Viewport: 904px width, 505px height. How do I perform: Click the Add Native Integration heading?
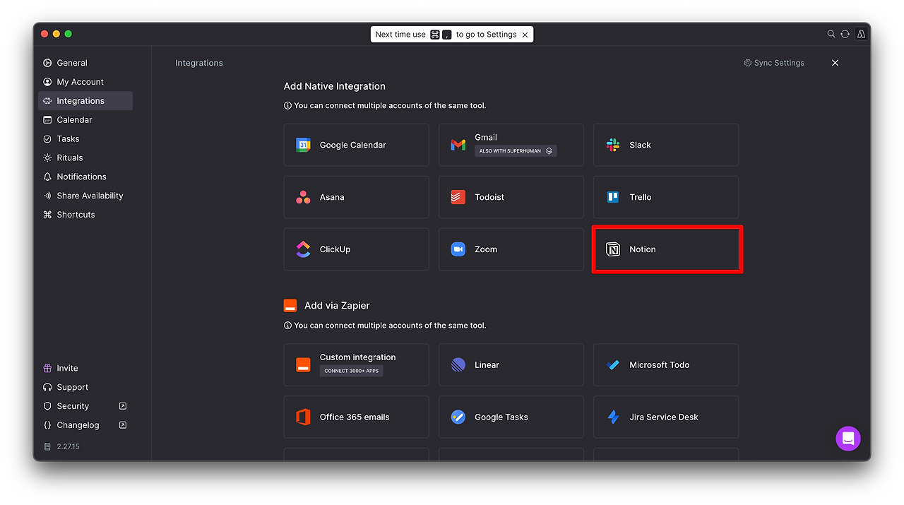(335, 86)
